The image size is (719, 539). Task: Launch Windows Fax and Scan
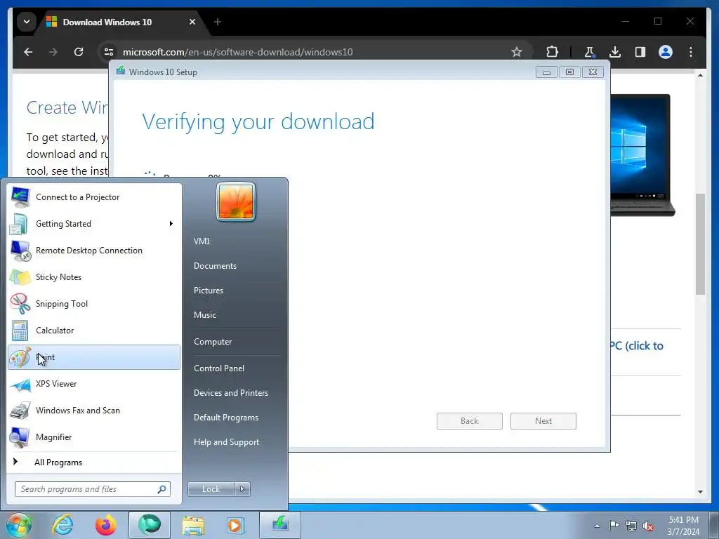[x=94, y=410]
